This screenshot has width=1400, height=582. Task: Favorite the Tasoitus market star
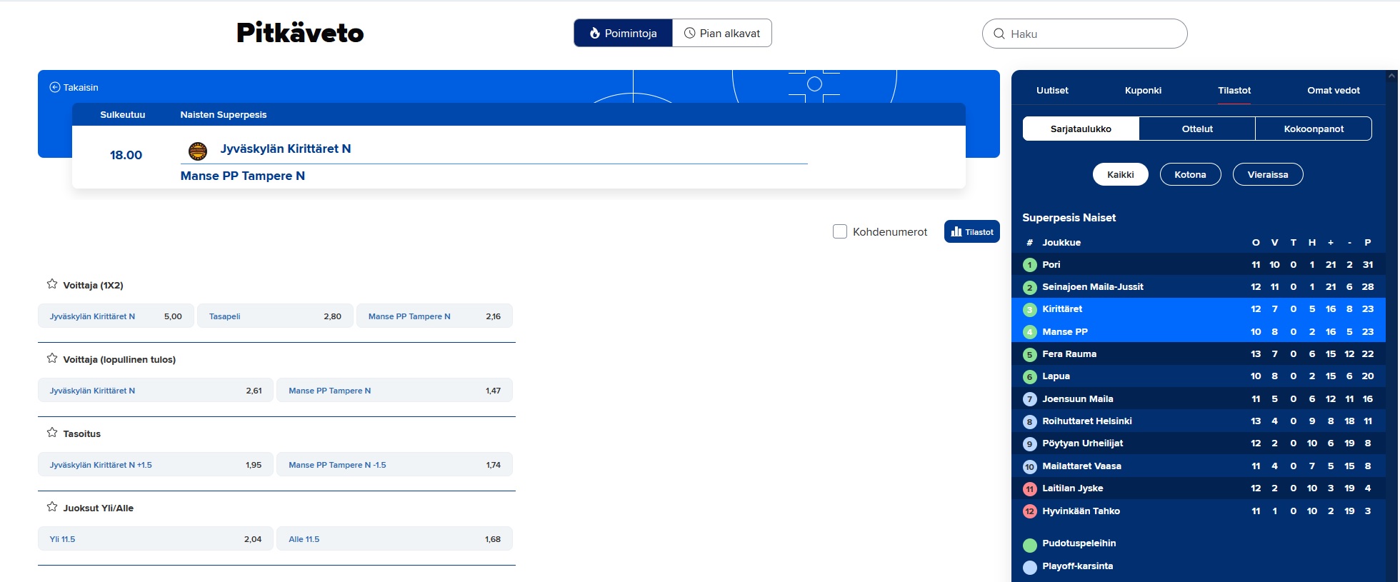(52, 433)
